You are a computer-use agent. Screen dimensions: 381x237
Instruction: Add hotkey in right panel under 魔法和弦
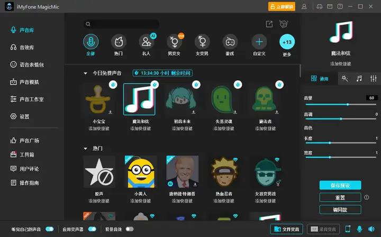click(x=340, y=64)
